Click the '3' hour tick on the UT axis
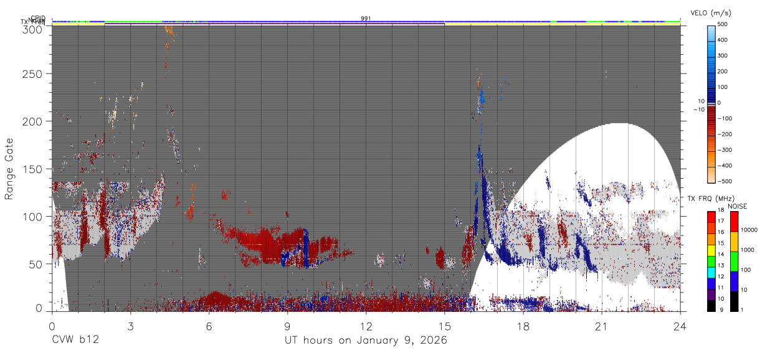 coord(130,326)
